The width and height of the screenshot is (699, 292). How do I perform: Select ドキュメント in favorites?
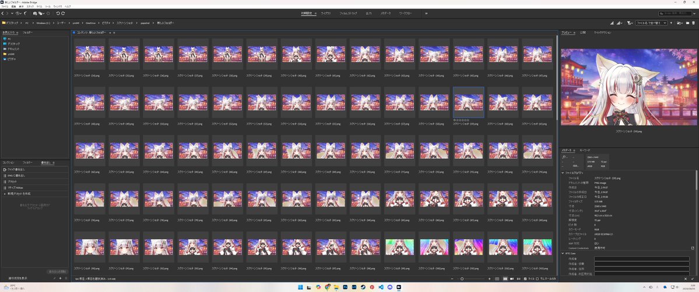click(13, 48)
